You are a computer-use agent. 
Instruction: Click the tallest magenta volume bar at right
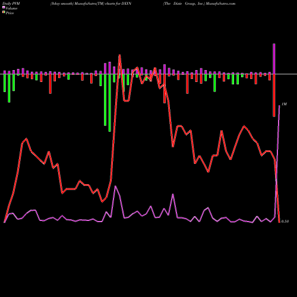[274, 59]
